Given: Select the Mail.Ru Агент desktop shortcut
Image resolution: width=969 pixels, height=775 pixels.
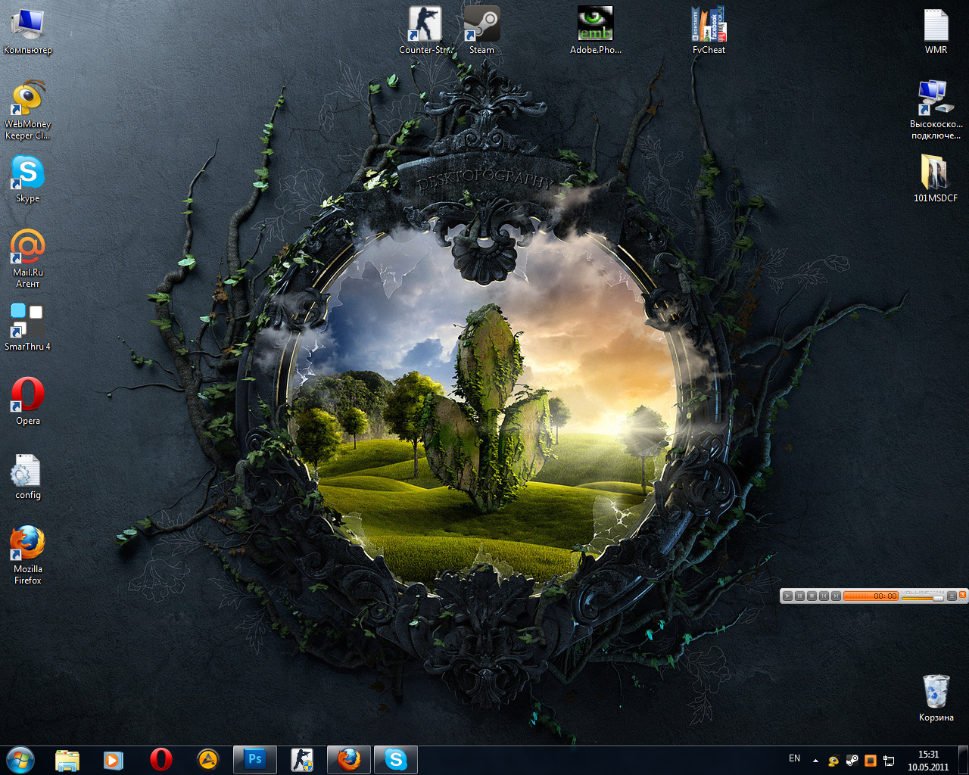Looking at the screenshot, I should tap(28, 259).
